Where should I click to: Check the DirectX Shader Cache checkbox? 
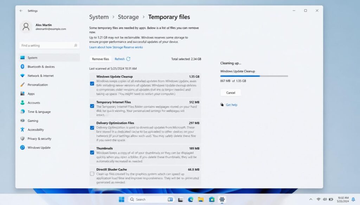click(x=92, y=174)
